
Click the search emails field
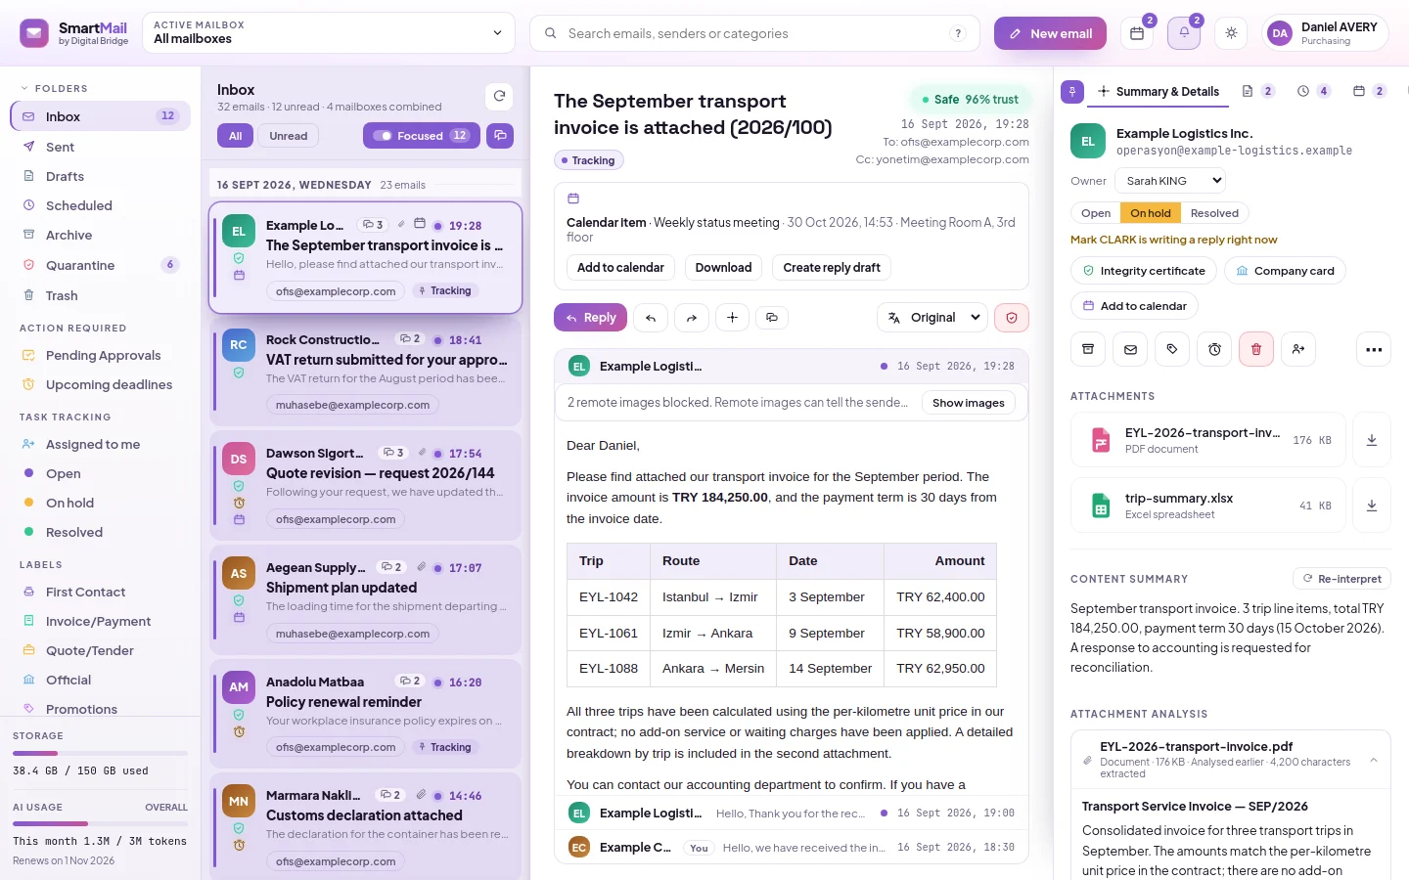click(x=755, y=33)
